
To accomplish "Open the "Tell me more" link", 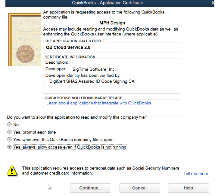I will (x=196, y=173).
